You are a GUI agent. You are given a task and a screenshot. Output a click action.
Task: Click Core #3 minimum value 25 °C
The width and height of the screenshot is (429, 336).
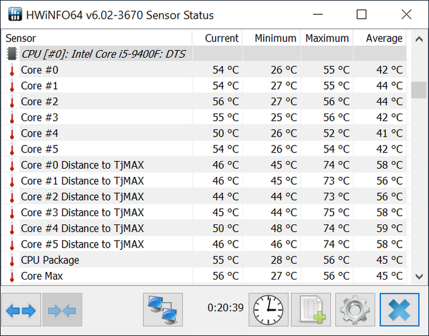click(x=284, y=117)
